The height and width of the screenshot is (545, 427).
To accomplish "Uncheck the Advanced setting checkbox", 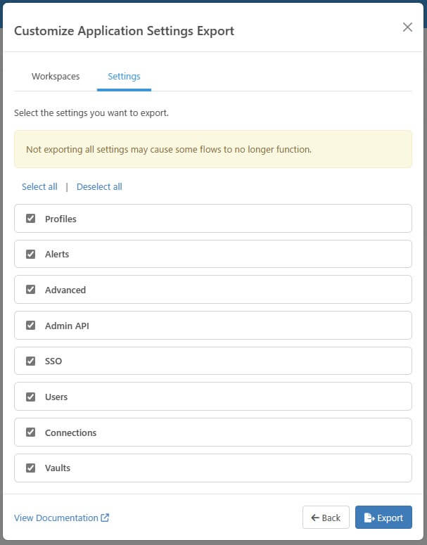I will coord(30,289).
